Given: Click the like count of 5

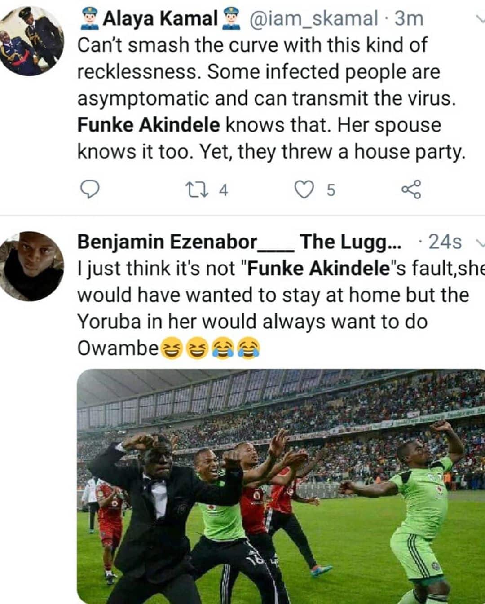Looking at the screenshot, I should (331, 191).
